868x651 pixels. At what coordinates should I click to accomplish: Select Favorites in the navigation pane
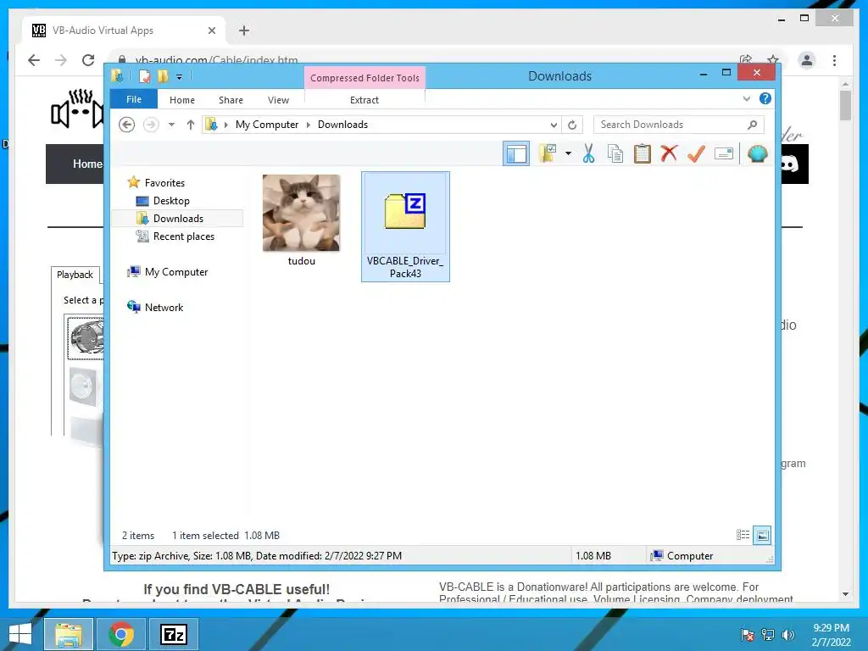(x=164, y=183)
